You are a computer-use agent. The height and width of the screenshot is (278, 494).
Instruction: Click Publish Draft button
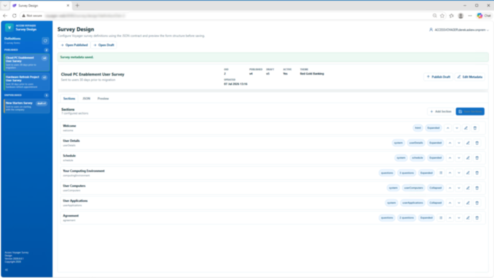pyautogui.click(x=438, y=77)
